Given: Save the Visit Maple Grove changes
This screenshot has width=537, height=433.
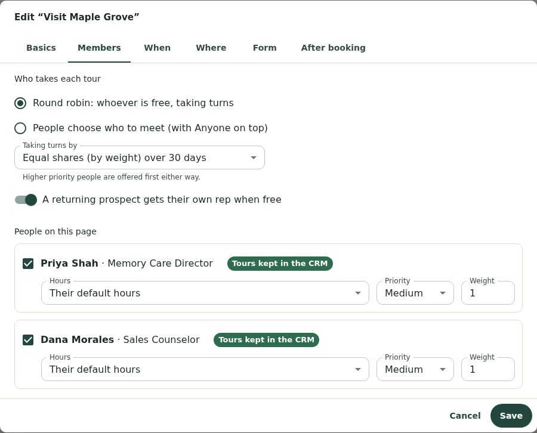Looking at the screenshot, I should click(x=511, y=416).
